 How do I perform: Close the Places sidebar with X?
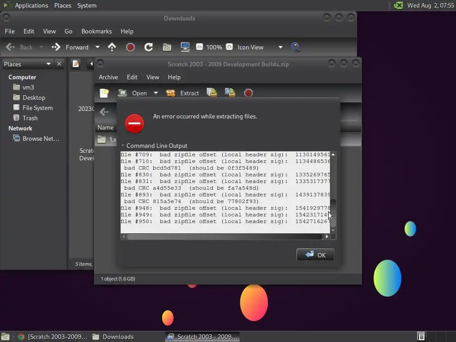(59, 64)
